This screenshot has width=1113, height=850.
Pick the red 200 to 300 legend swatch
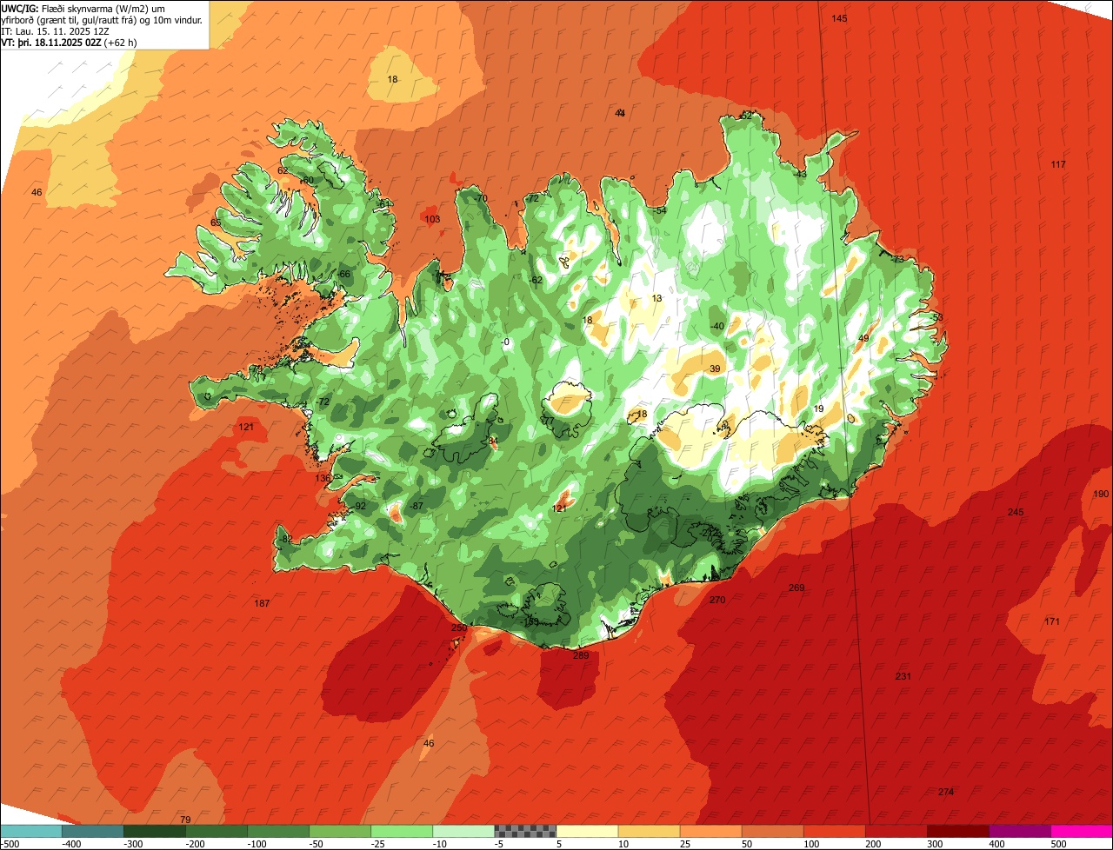tap(896, 831)
